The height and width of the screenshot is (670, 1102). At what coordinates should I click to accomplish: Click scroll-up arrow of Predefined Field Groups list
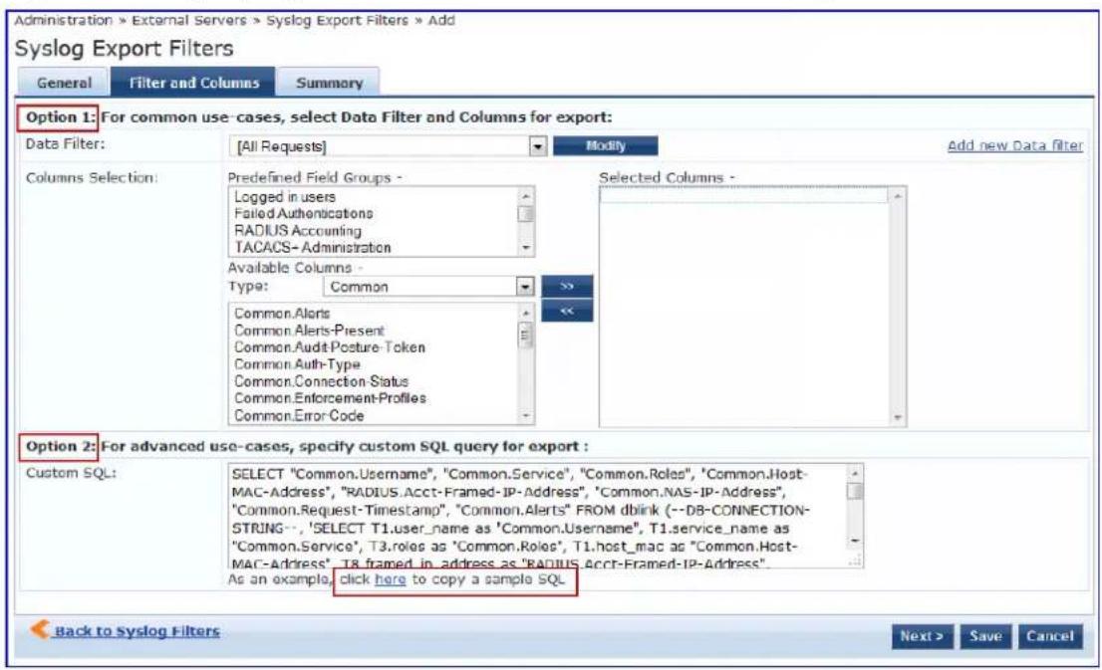(526, 195)
